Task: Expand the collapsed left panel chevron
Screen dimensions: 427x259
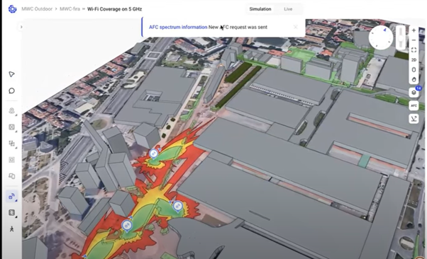Action: click(x=21, y=27)
